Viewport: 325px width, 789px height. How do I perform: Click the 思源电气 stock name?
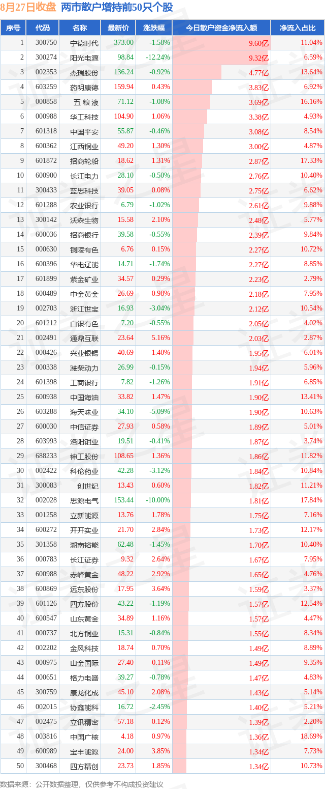pos(84,500)
